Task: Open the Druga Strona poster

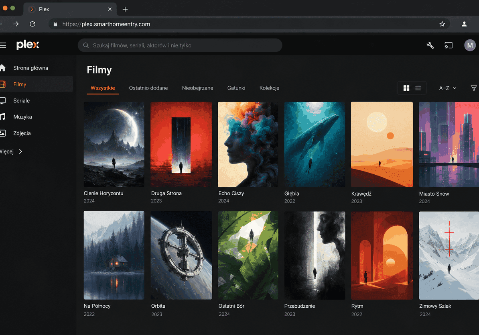Action: [181, 144]
